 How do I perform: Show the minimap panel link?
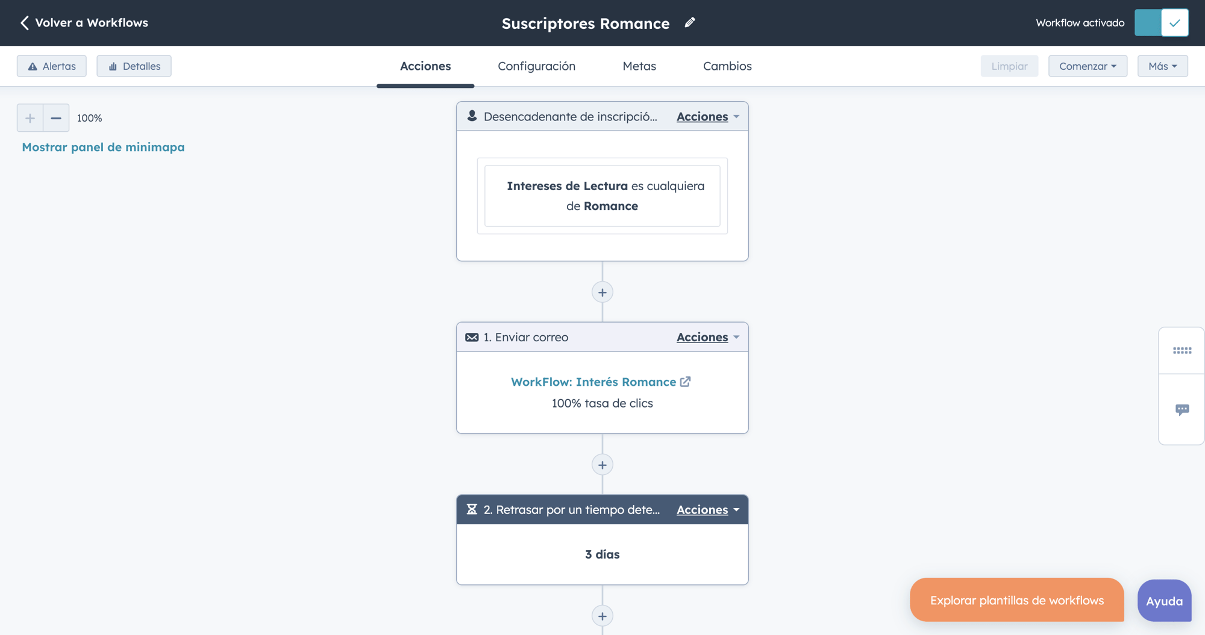[103, 147]
